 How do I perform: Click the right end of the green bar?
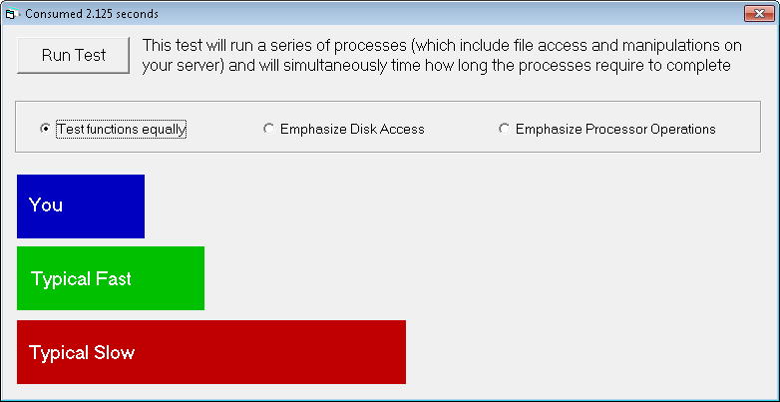point(197,278)
